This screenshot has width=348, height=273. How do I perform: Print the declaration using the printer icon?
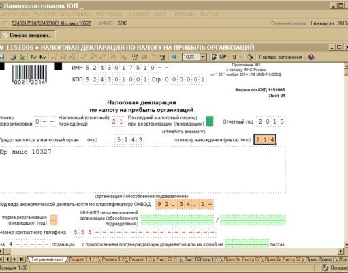tap(13, 57)
